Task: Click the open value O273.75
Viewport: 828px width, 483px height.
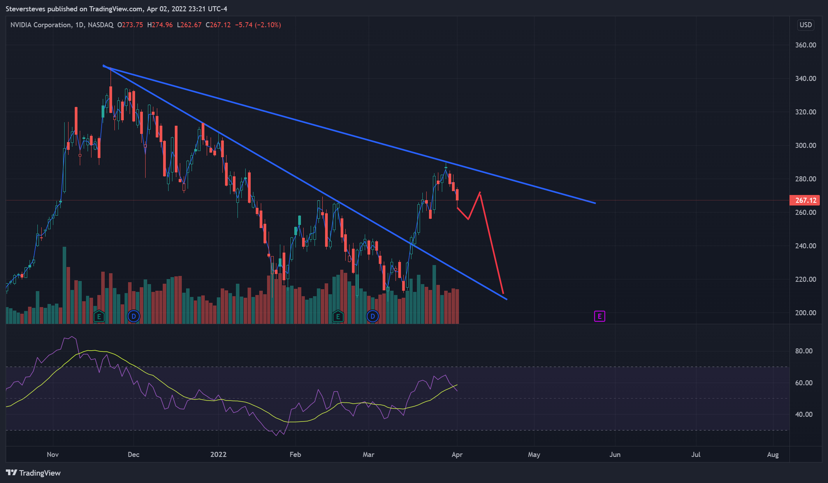Action: pyautogui.click(x=130, y=25)
